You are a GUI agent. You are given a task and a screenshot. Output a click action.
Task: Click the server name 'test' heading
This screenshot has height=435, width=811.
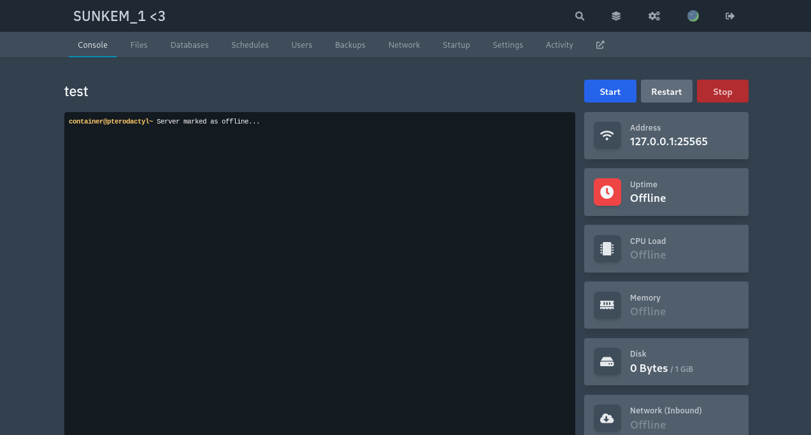click(x=76, y=91)
